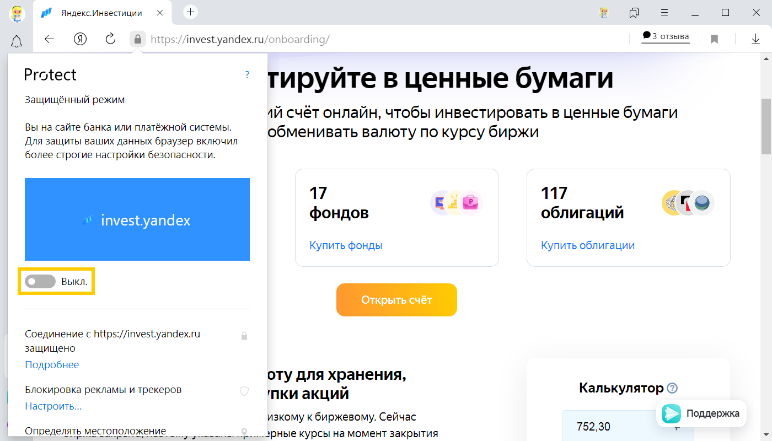Click the bond issuer icons in 117 облигаций card
Image resolution: width=772 pixels, height=441 pixels.
click(x=688, y=203)
